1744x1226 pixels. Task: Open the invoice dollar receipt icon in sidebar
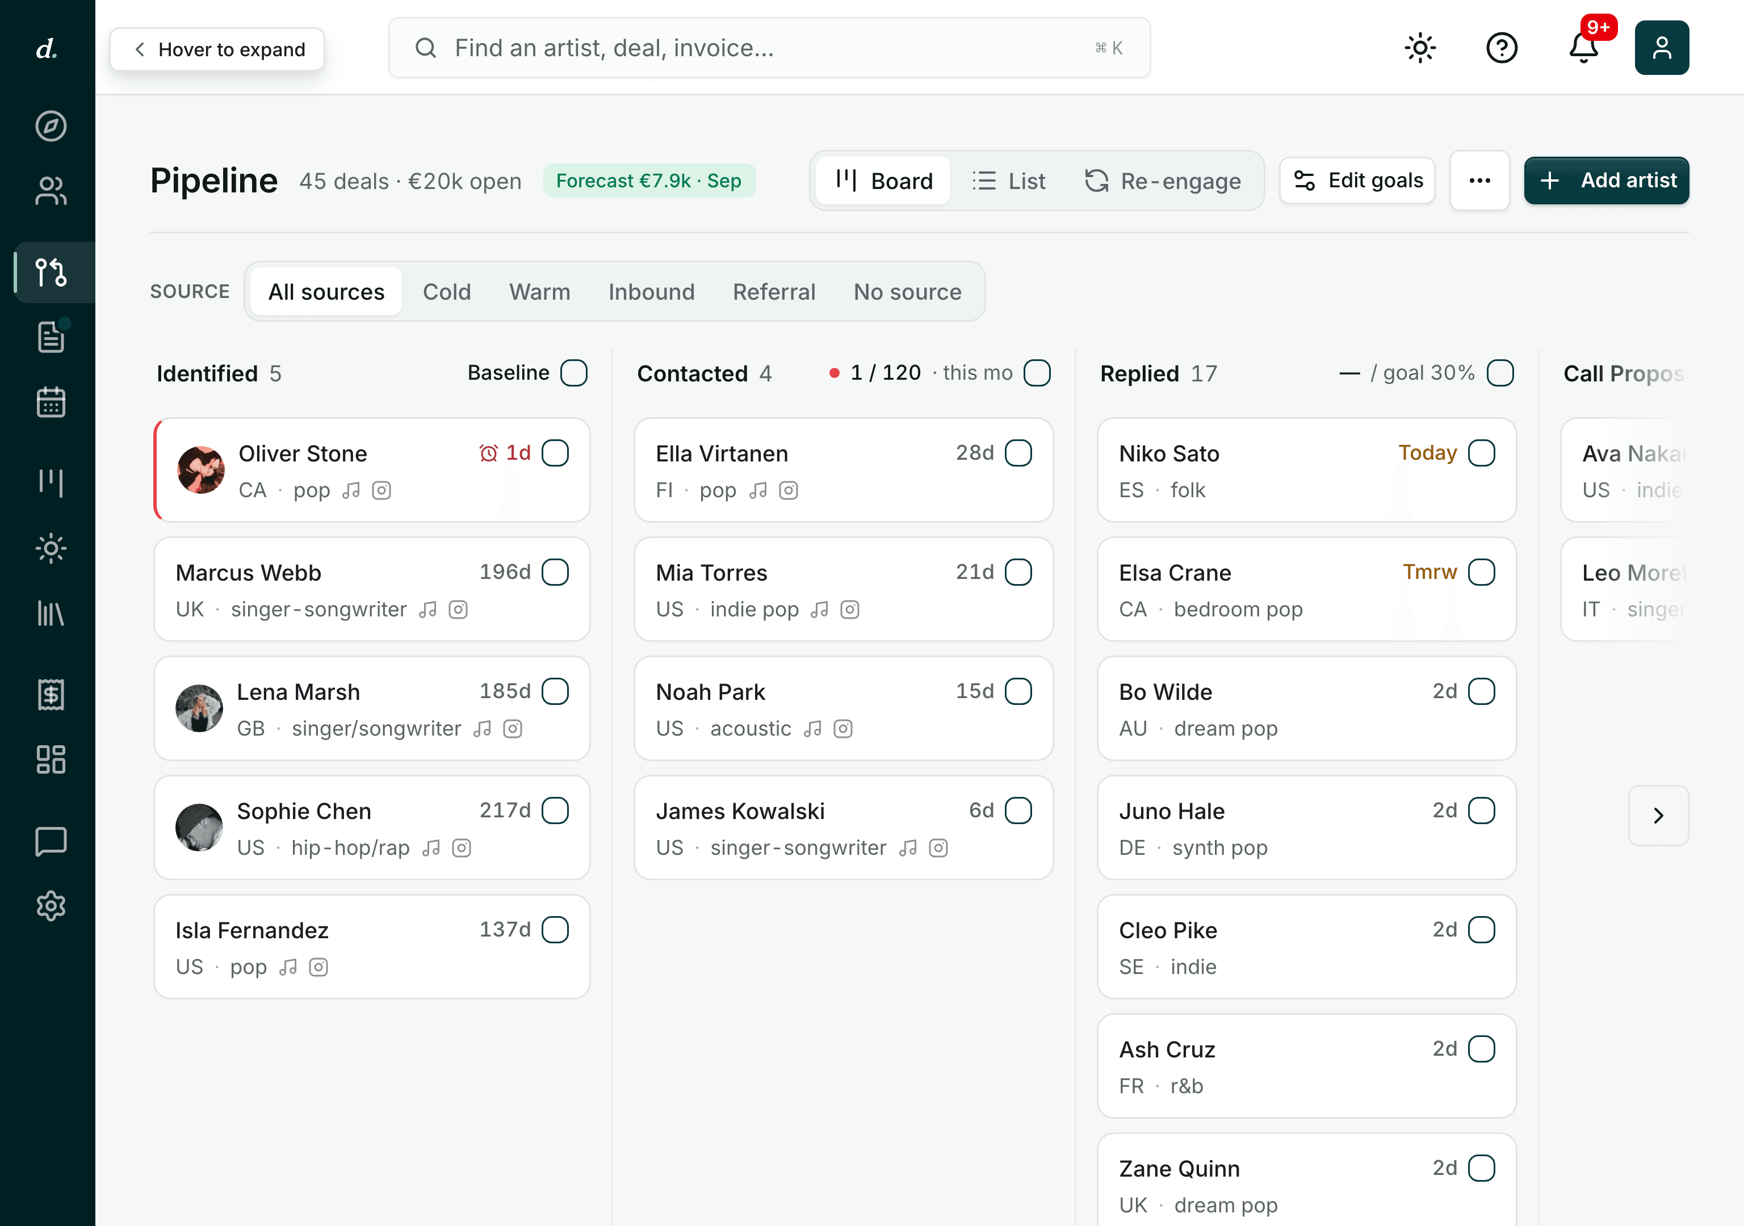point(51,694)
